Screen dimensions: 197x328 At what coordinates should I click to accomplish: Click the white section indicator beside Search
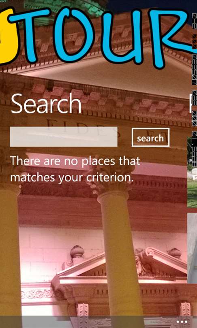190,104
